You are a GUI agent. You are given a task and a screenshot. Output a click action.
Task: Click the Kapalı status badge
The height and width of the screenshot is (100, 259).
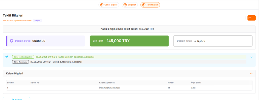pyautogui.click(x=37, y=21)
